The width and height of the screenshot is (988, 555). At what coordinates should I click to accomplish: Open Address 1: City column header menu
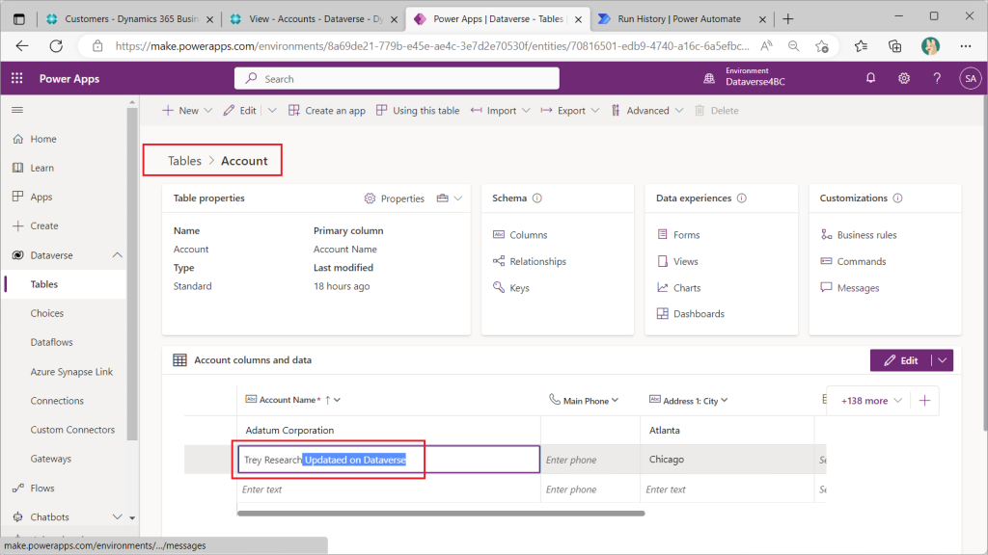point(725,400)
